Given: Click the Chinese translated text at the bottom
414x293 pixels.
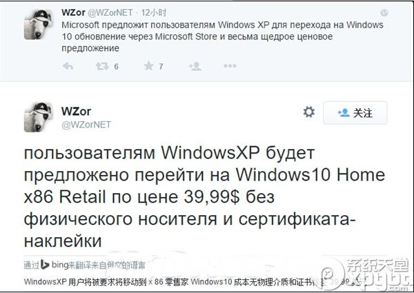Looking at the screenshot, I should (191, 282).
